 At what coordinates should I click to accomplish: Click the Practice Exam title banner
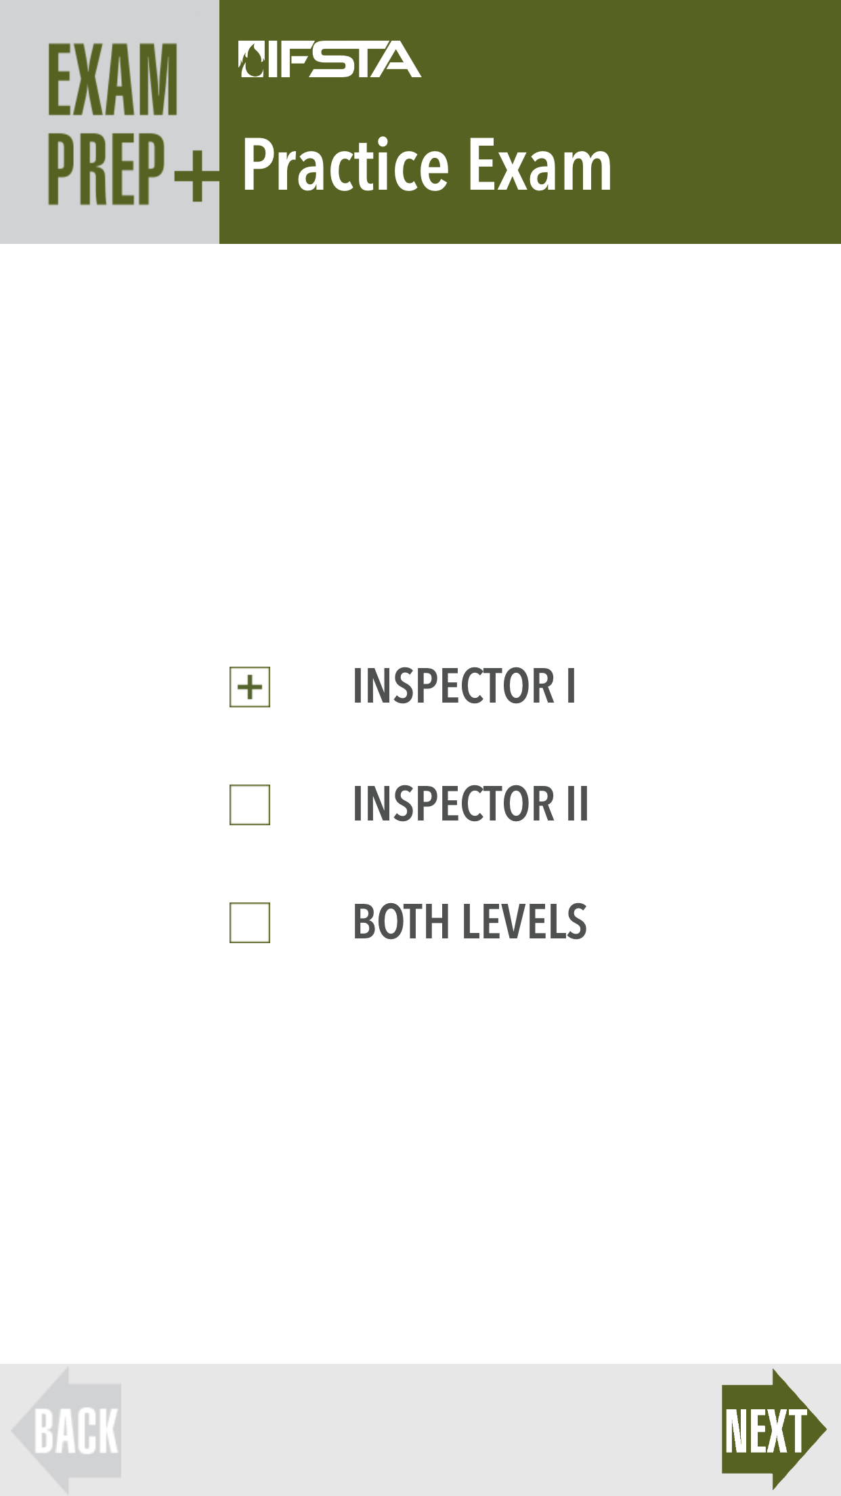pyautogui.click(x=427, y=163)
